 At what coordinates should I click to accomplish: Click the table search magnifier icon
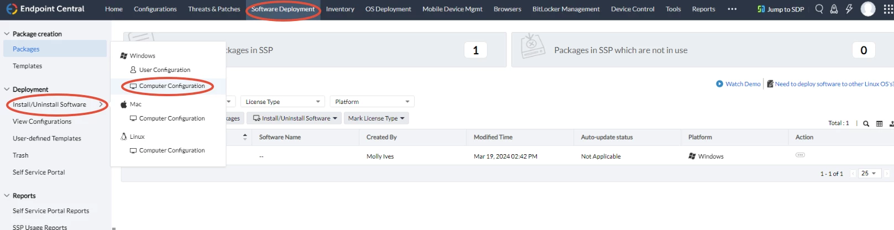[866, 124]
